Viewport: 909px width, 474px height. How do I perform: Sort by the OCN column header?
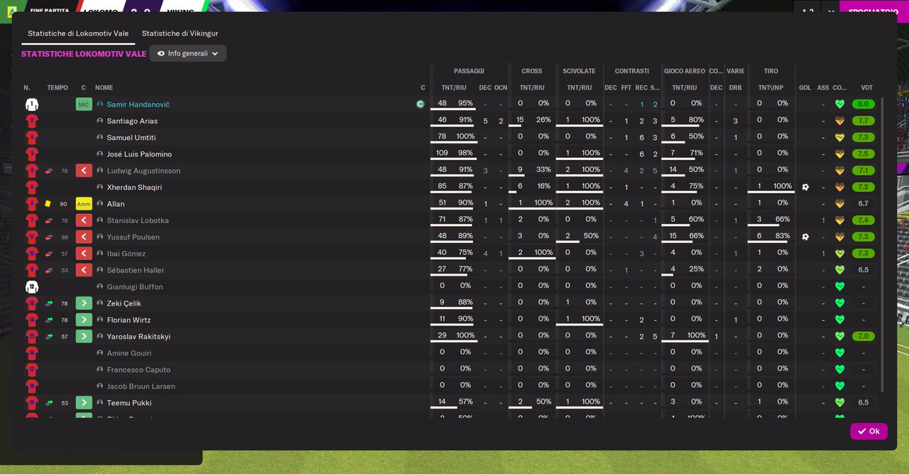501,88
